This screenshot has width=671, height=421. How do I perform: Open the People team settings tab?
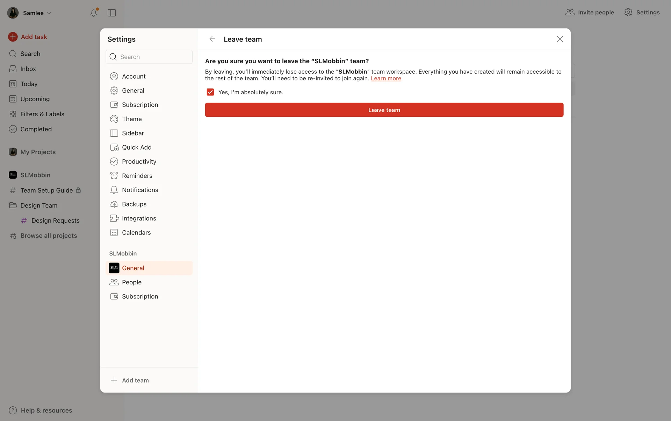[131, 282]
